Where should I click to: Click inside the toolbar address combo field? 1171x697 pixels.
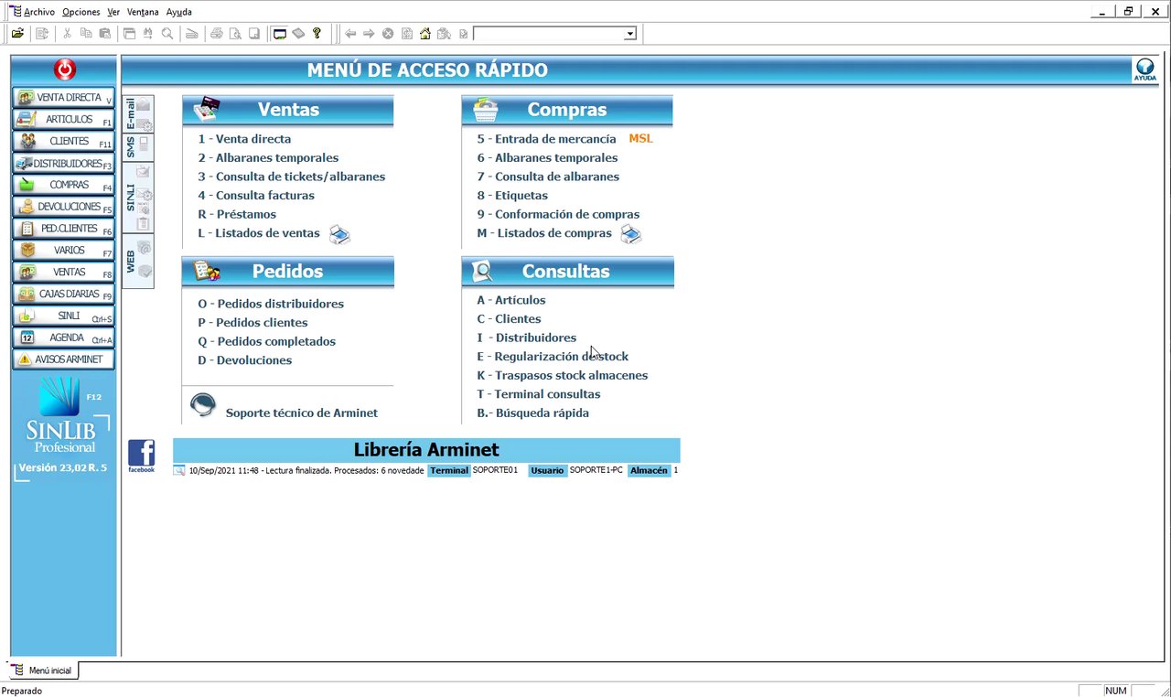point(549,34)
